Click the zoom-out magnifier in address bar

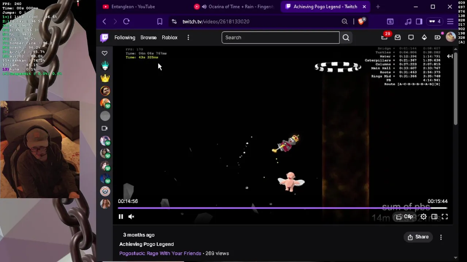point(344,21)
